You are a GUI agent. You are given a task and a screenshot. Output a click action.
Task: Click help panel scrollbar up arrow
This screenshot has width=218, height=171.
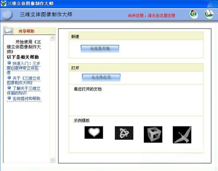pos(52,38)
